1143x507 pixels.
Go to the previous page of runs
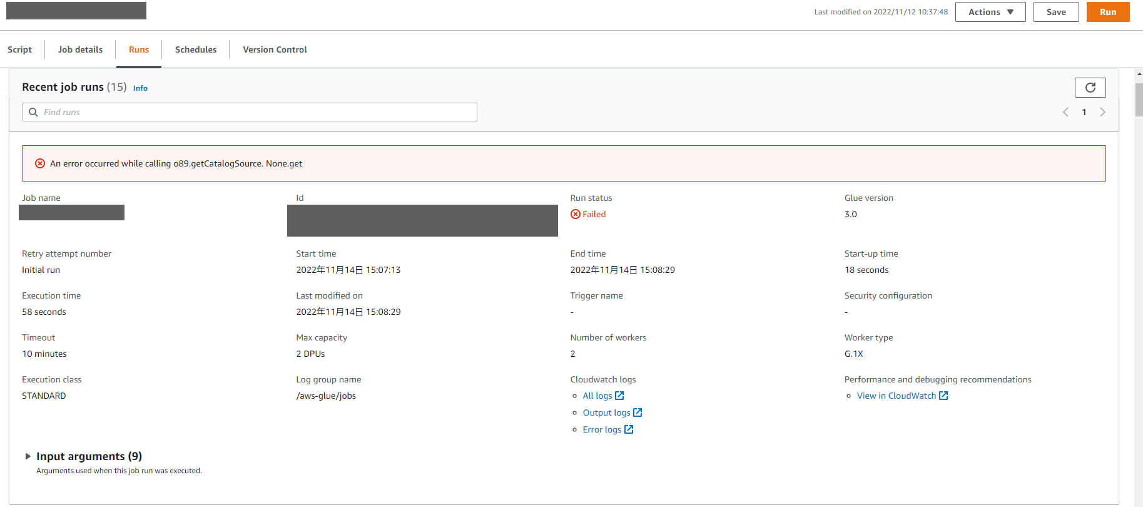coord(1065,112)
